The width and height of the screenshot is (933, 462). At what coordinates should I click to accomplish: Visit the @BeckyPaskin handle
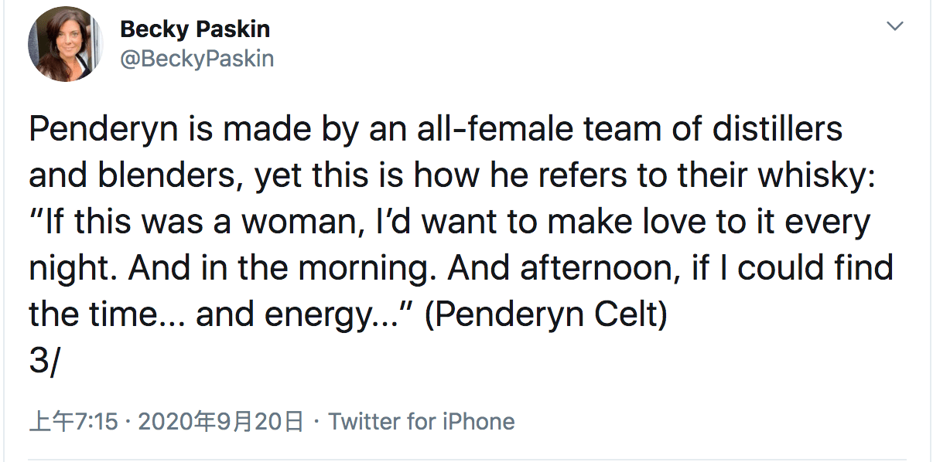[197, 59]
